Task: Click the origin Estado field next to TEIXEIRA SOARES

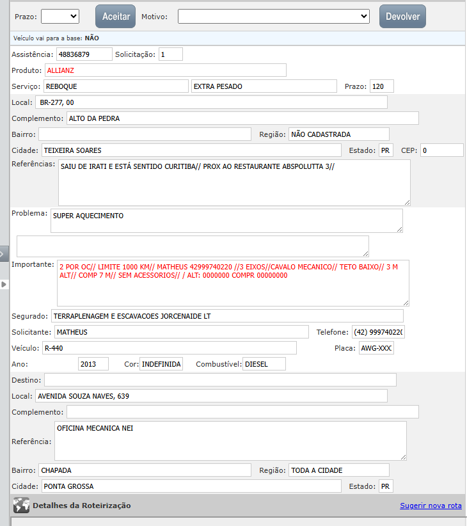Action: click(x=386, y=150)
